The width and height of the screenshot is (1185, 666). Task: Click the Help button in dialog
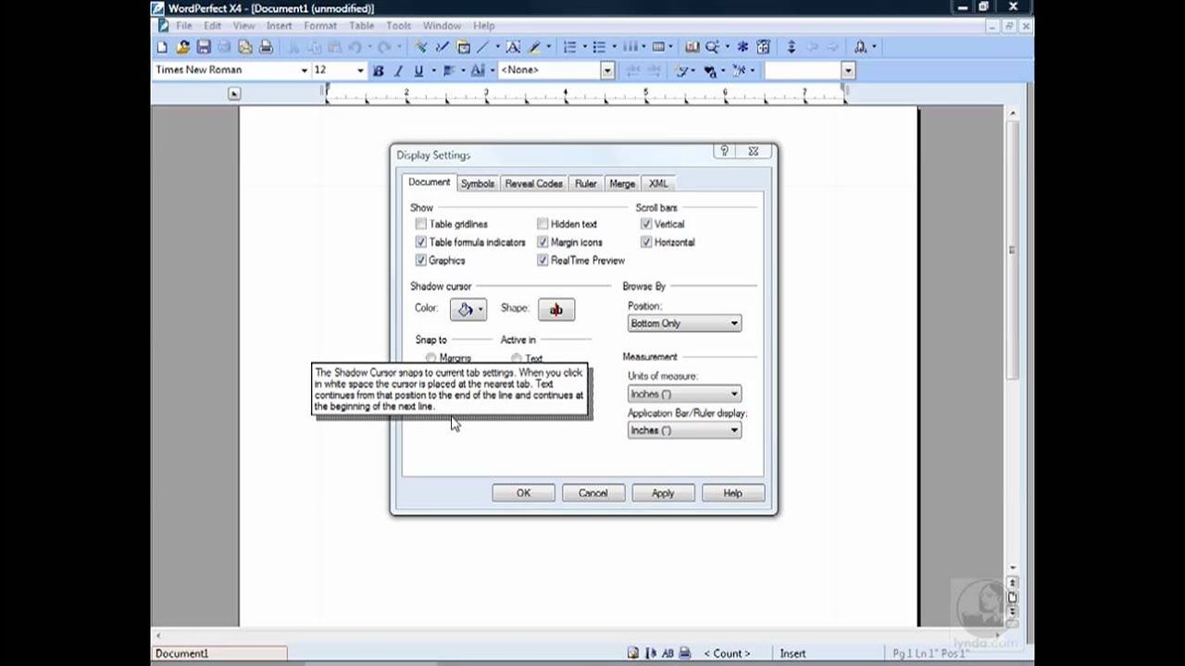pyautogui.click(x=732, y=493)
